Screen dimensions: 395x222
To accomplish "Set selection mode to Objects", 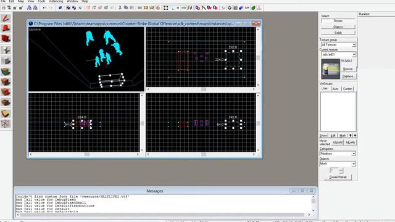I will 338,27.
